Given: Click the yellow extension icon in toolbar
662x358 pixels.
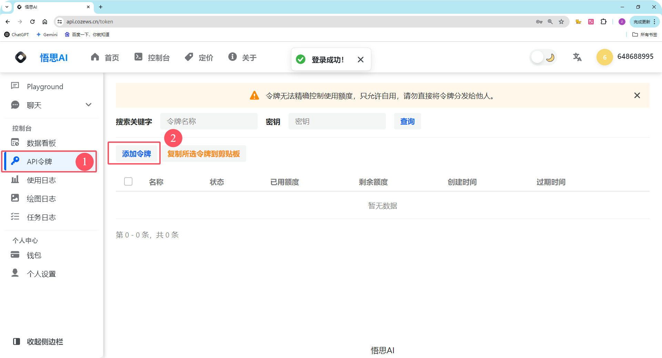Looking at the screenshot, I should pos(579,21).
